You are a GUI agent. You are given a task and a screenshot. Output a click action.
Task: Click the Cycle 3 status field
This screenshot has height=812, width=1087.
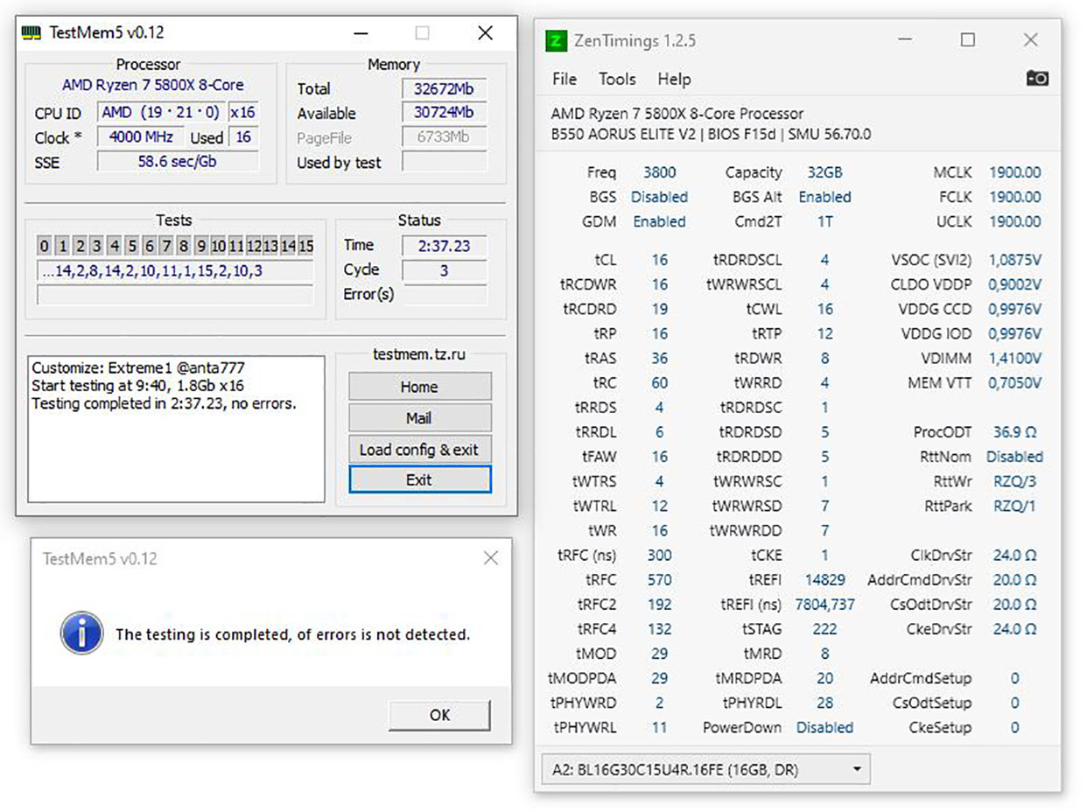[445, 271]
